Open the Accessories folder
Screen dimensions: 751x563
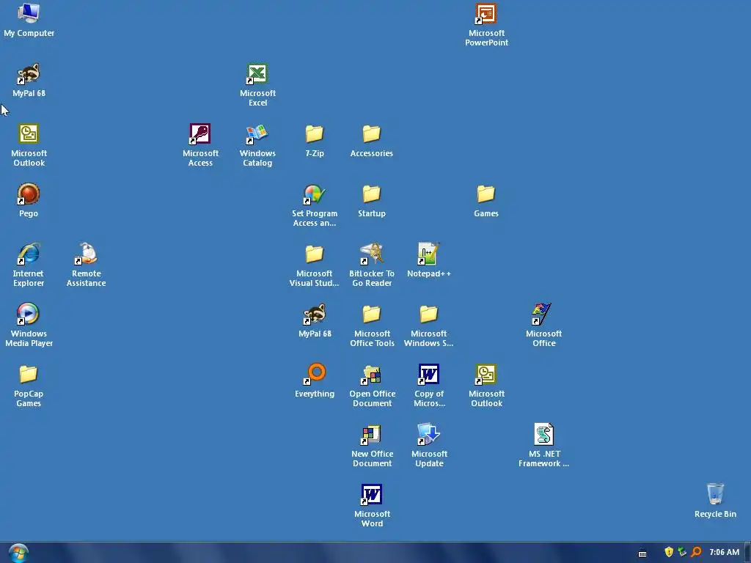point(372,141)
